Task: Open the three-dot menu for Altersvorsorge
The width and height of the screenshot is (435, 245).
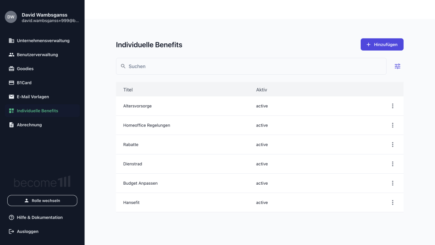Action: click(393, 106)
